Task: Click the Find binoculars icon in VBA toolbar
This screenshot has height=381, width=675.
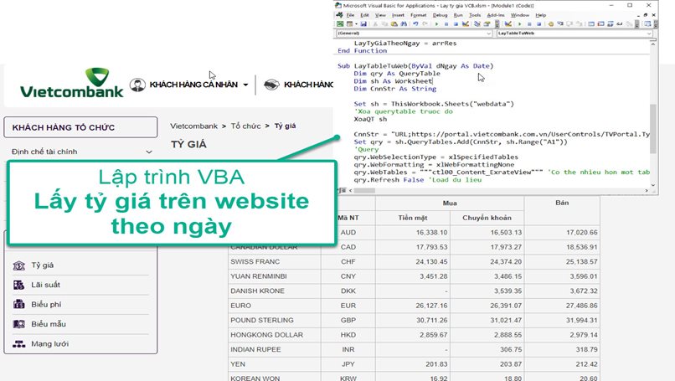Action: pyautogui.click(x=404, y=23)
